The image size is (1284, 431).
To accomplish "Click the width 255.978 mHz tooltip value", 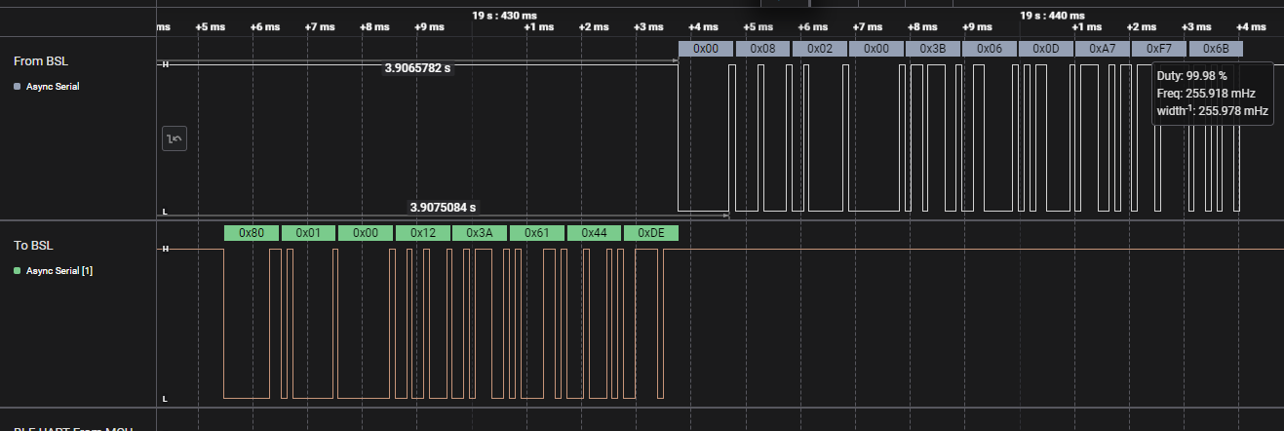I will 1211,111.
